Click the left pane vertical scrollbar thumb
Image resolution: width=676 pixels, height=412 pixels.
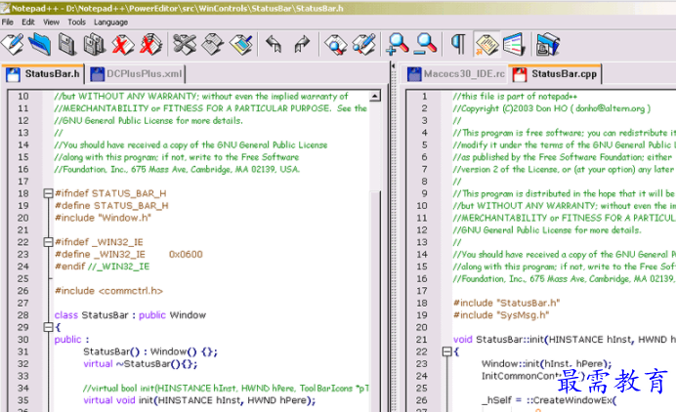[375, 302]
